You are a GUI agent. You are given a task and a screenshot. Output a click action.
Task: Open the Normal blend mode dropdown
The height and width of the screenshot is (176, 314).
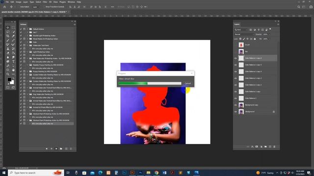click(244, 34)
